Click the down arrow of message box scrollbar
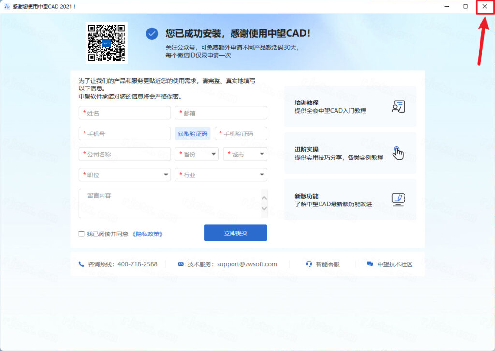The height and width of the screenshot is (351, 495). click(264, 209)
